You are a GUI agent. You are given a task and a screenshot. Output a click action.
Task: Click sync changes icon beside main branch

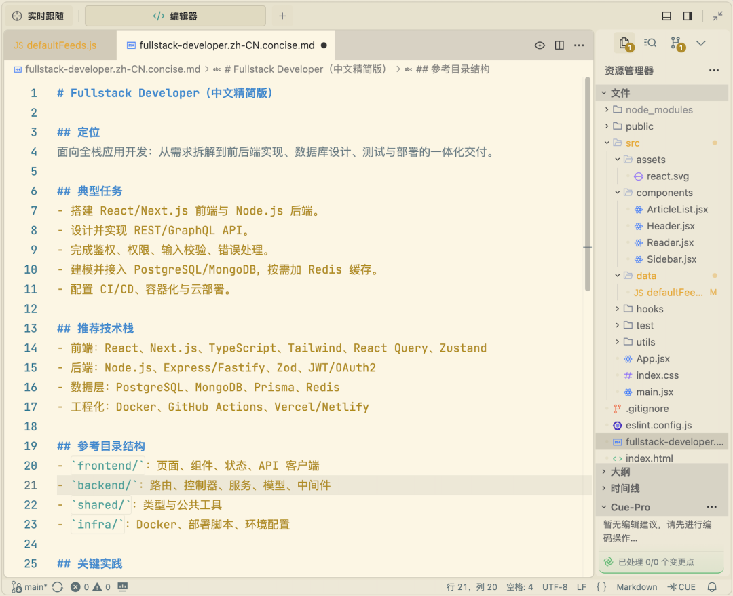58,587
